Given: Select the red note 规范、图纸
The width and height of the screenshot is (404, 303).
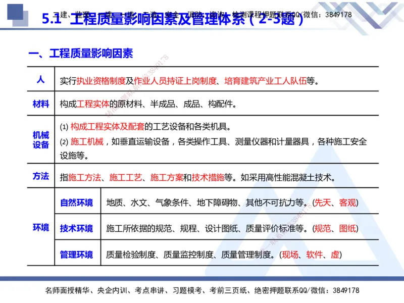Looking at the screenshot, I should point(334,228).
